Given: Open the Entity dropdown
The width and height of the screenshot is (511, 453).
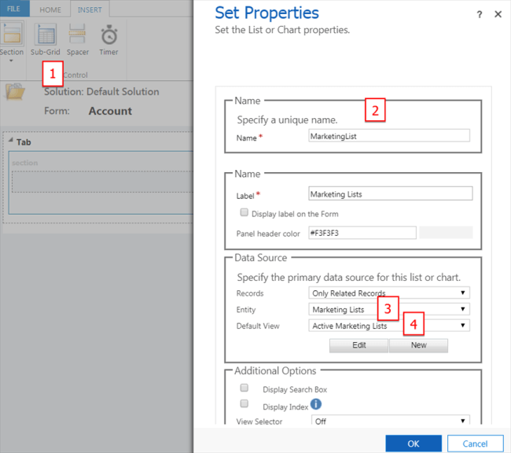Looking at the screenshot, I should click(389, 309).
